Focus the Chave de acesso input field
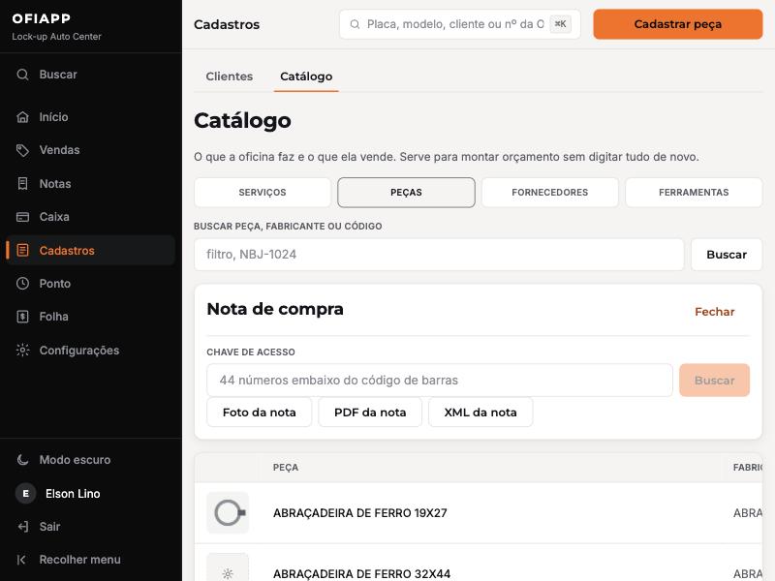 click(440, 381)
